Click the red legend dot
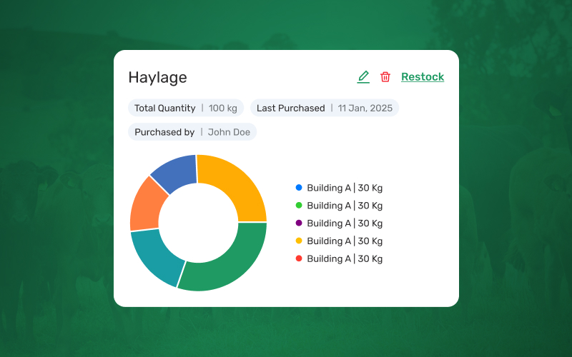572x357 pixels. pyautogui.click(x=299, y=258)
